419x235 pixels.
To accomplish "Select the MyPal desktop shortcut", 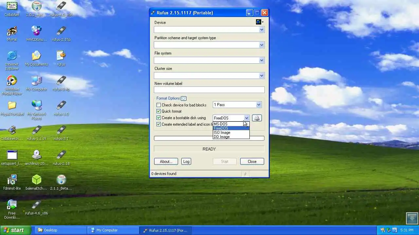I will tap(12, 34).
